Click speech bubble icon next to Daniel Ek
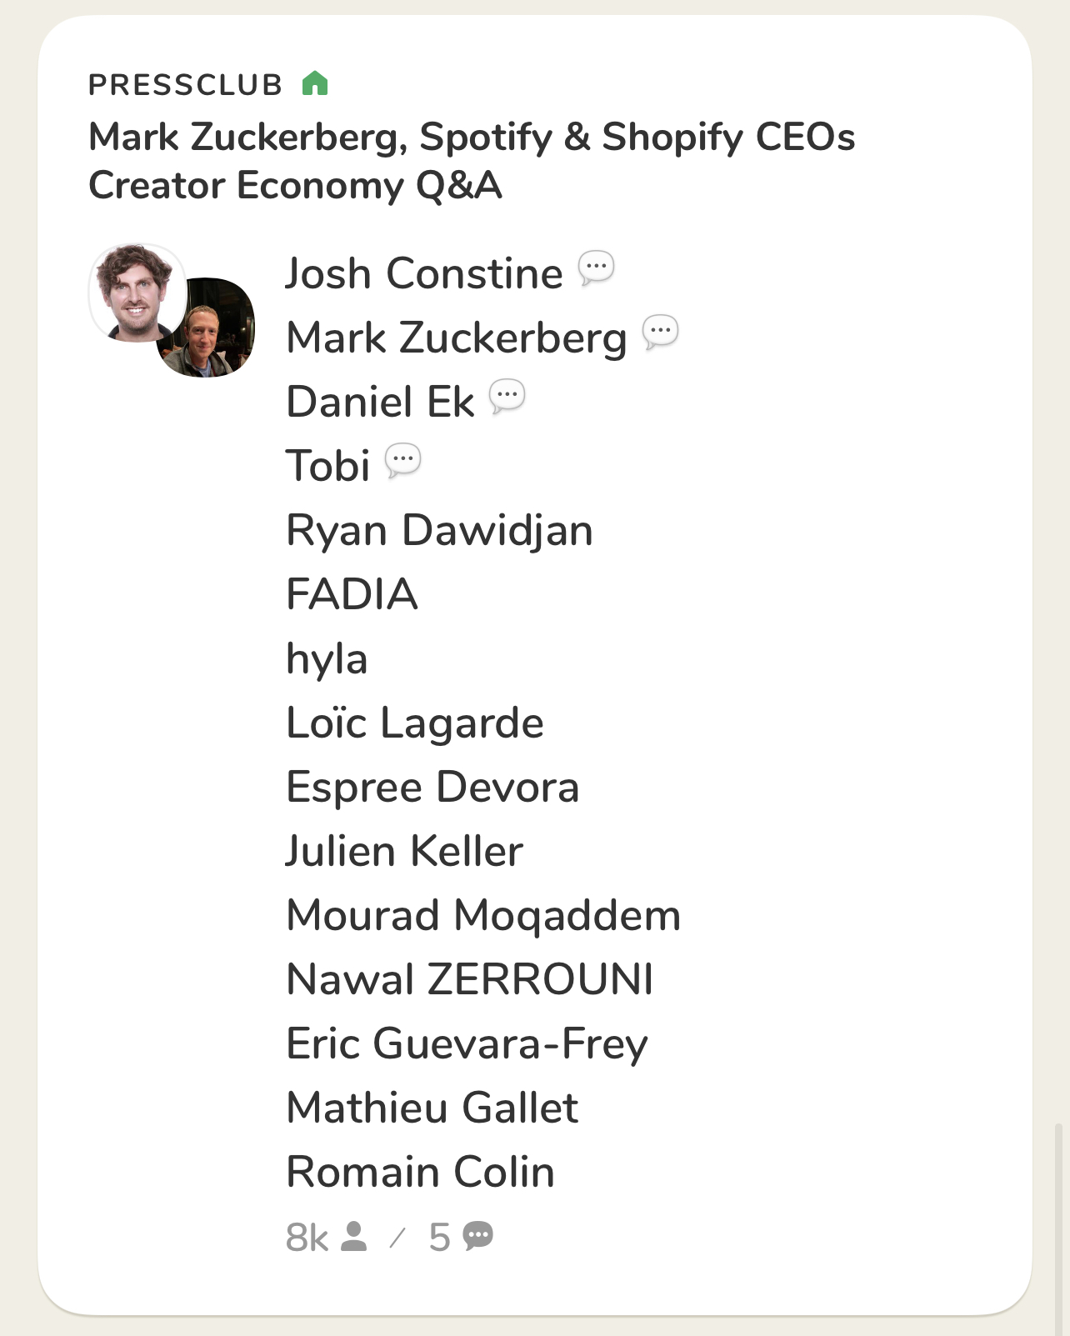 [x=507, y=397]
